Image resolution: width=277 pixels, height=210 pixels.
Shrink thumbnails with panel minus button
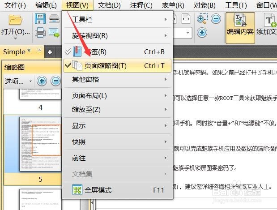[55, 81]
